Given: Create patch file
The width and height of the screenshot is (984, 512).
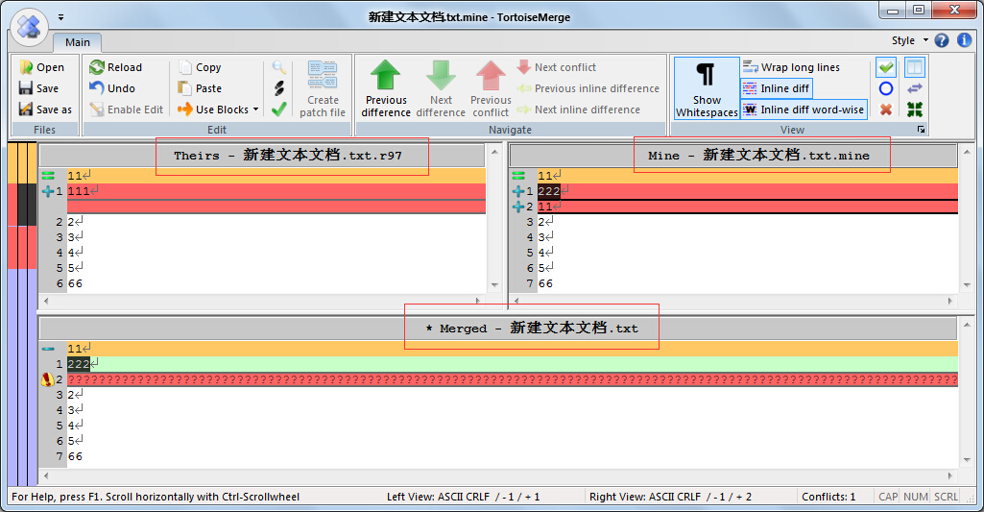Looking at the screenshot, I should coord(323,88).
